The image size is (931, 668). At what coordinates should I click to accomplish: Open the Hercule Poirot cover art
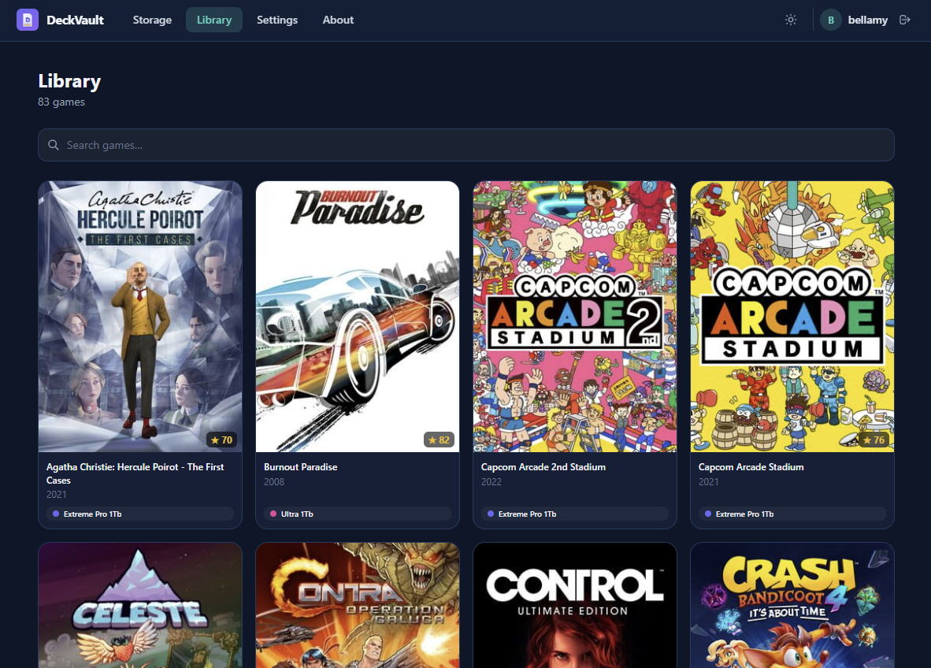coord(140,317)
